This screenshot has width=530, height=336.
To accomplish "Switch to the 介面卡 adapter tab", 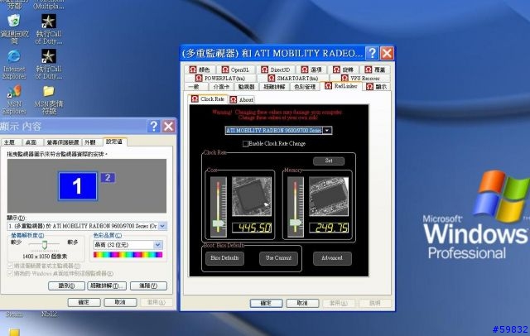I will 221,87.
